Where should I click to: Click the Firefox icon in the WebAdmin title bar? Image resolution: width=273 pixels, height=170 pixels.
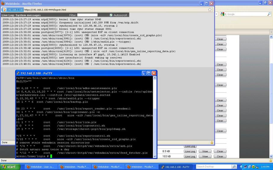click(3, 3)
